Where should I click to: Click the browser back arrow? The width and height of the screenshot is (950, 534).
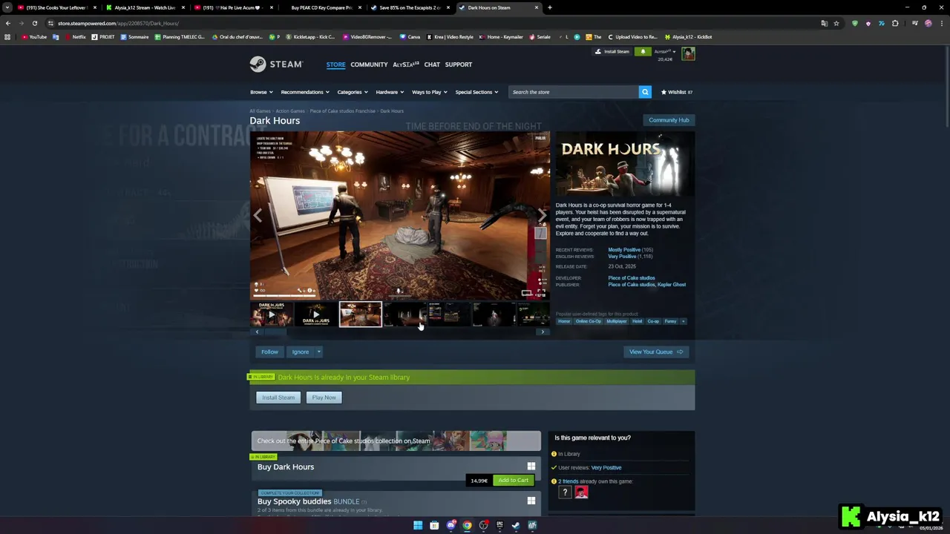8,23
